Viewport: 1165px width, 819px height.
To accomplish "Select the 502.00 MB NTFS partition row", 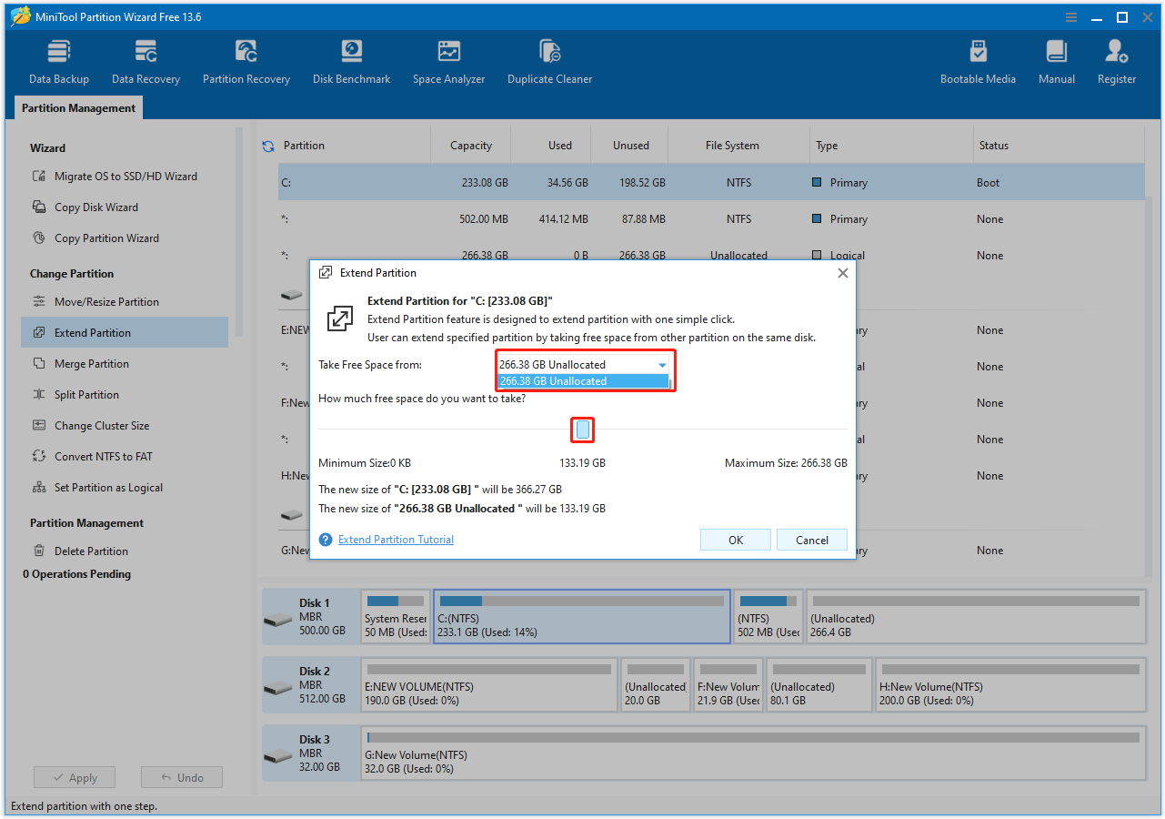I will (711, 219).
